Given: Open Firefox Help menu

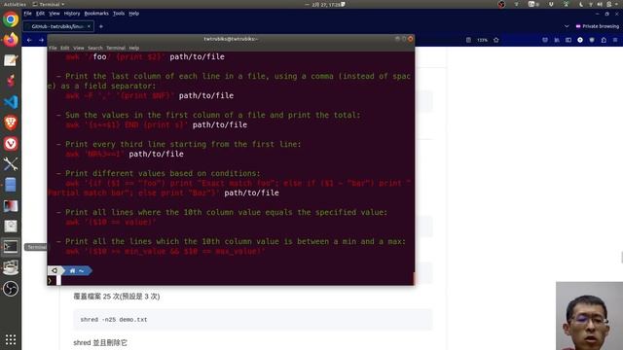Looking at the screenshot, I should 134,14.
